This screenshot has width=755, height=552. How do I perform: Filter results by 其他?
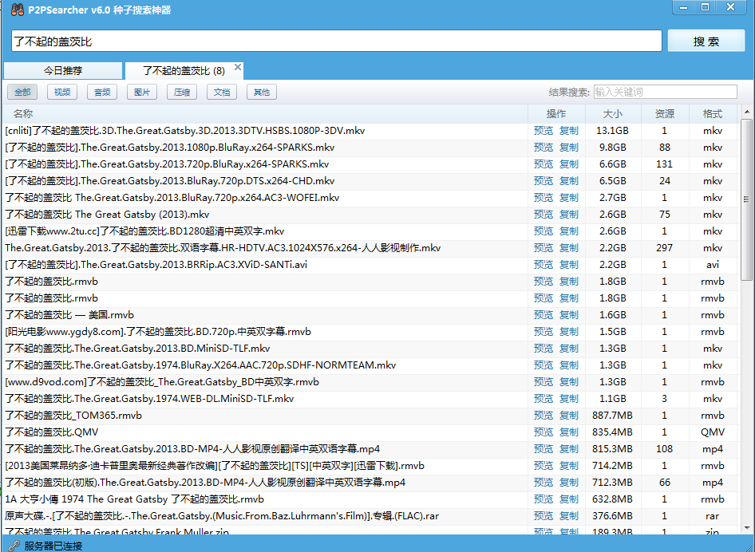click(x=262, y=92)
